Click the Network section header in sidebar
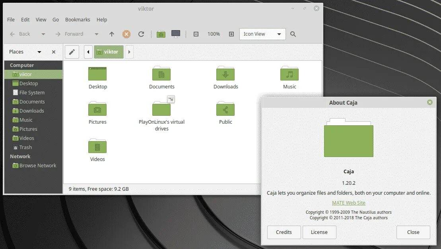441x249 pixels. click(x=20, y=157)
